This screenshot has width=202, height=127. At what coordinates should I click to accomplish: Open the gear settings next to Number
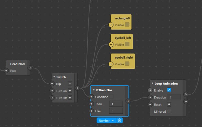[x=120, y=121]
